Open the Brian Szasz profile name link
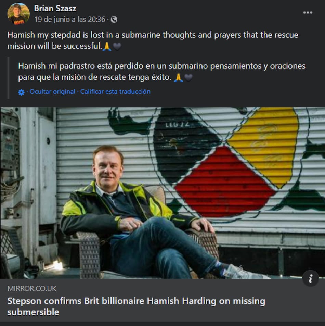The height and width of the screenshot is (326, 325). click(x=55, y=8)
